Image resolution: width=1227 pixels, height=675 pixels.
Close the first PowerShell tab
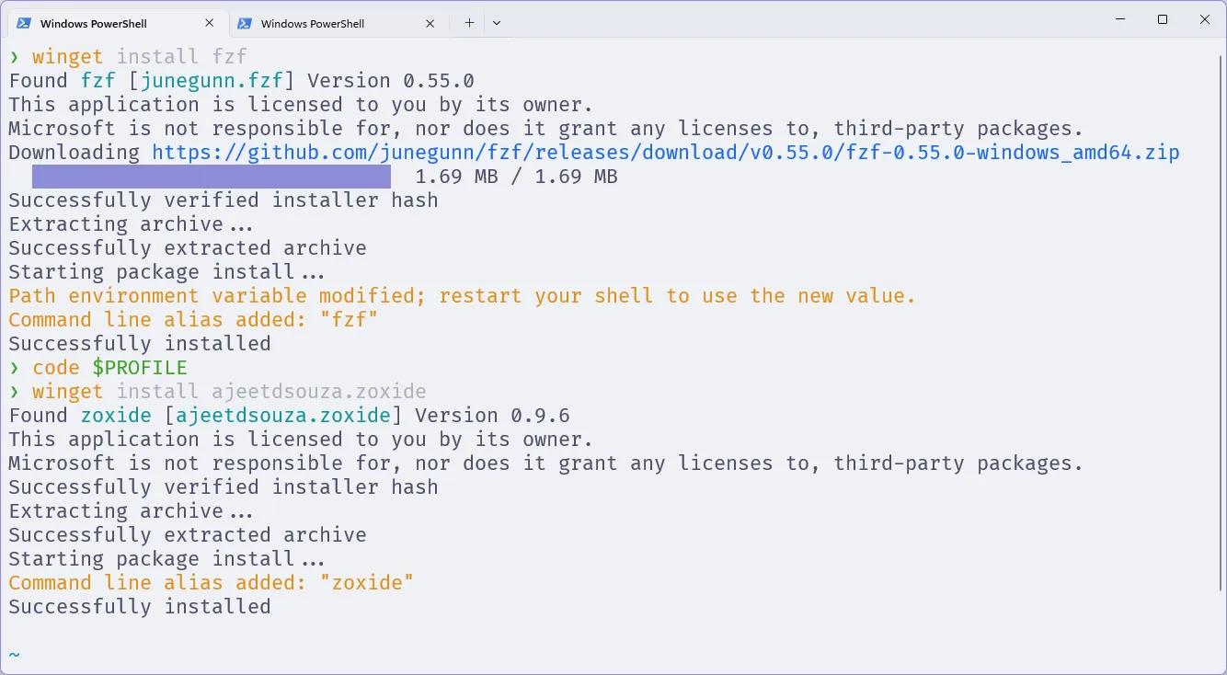click(210, 23)
